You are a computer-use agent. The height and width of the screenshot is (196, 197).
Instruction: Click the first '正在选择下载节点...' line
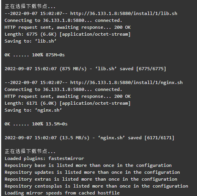click(x=30, y=6)
